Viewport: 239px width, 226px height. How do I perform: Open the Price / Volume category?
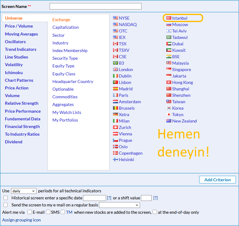click(x=19, y=26)
